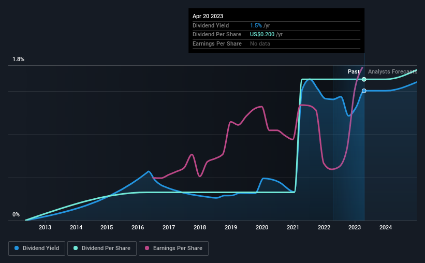The width and height of the screenshot is (425, 263).
Task: Click the 0% y-axis label
Action: (x=16, y=214)
